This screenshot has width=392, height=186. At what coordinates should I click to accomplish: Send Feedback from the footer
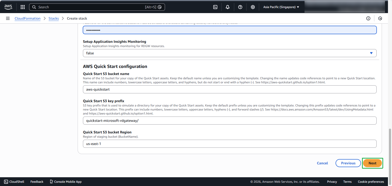(37, 181)
